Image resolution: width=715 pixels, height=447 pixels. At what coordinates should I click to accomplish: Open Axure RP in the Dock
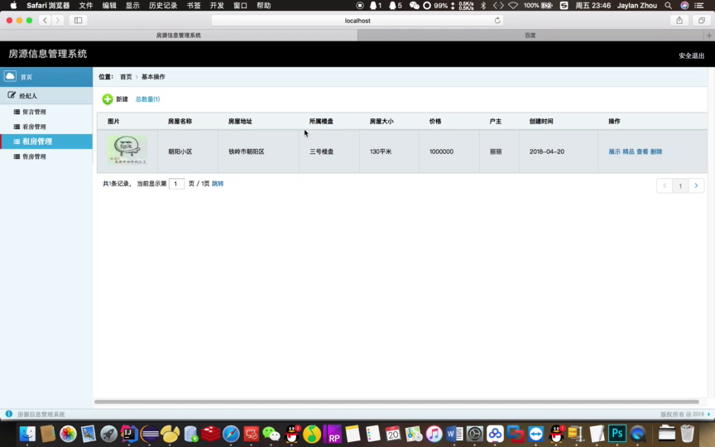click(x=333, y=434)
